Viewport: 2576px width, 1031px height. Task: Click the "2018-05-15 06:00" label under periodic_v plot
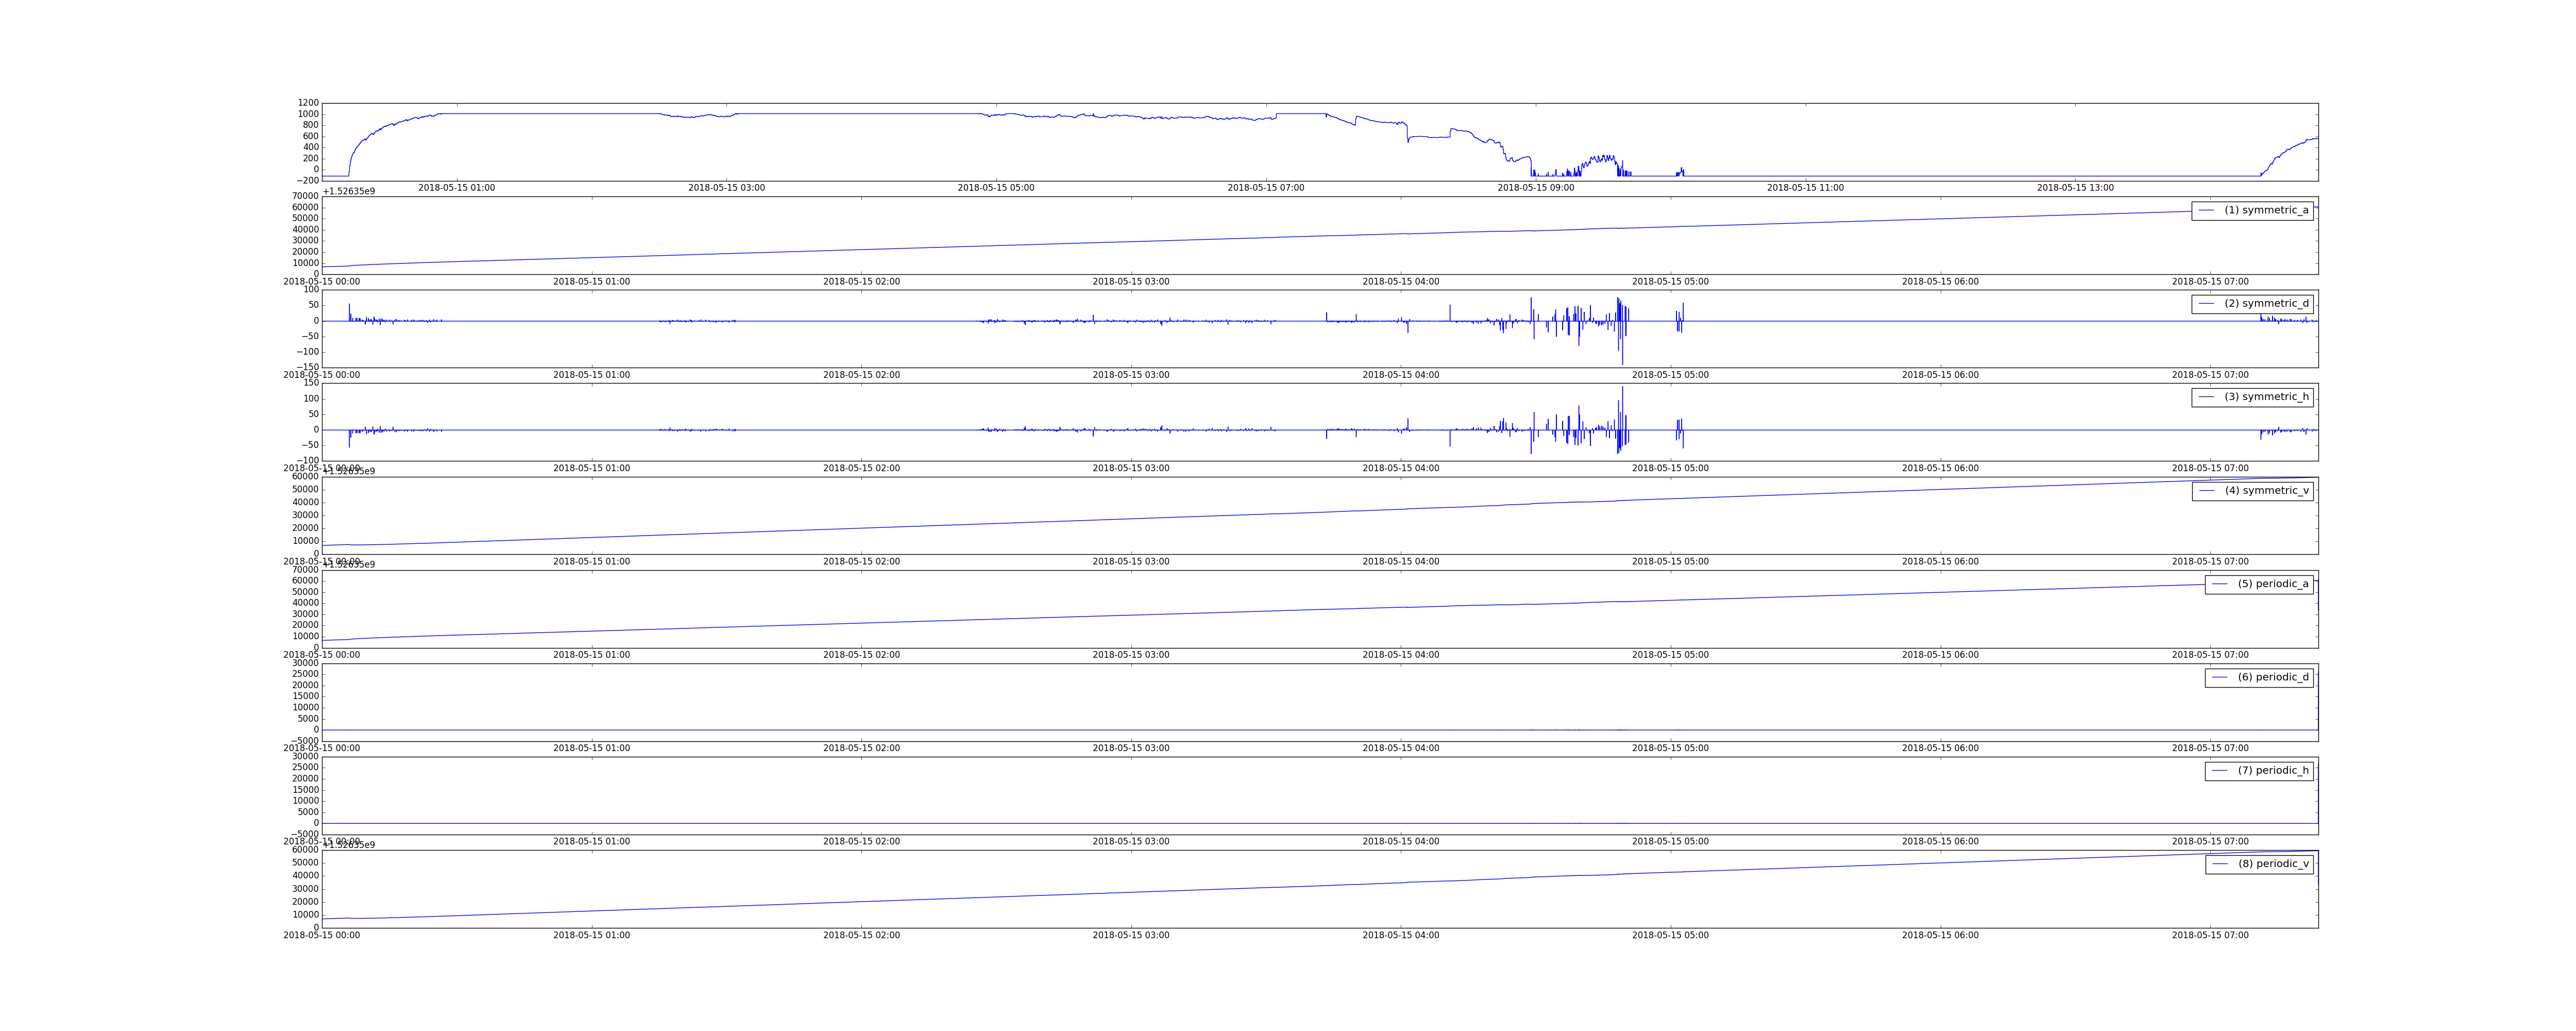1940,935
